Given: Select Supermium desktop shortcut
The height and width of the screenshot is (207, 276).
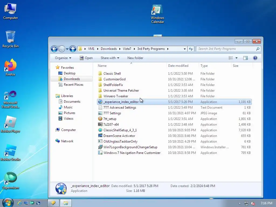Looking at the screenshot, I should pos(11,181).
